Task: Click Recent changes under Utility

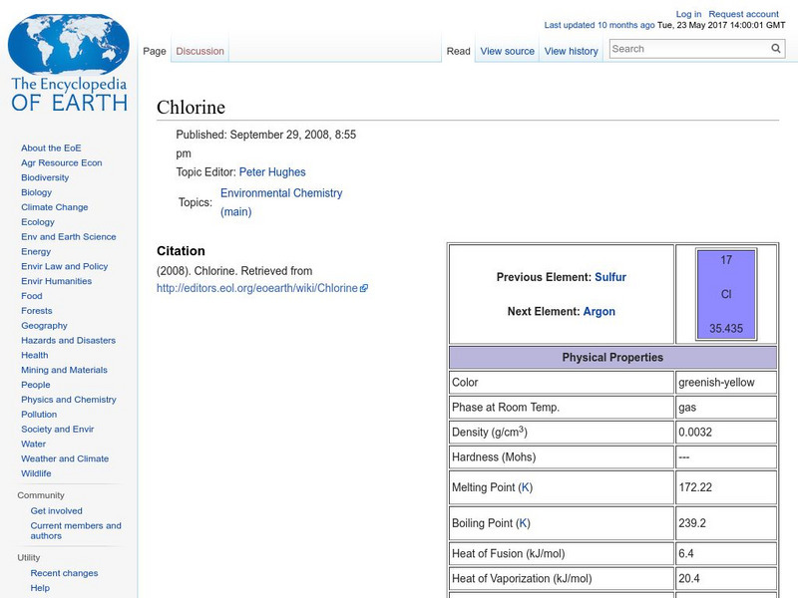Action: (x=64, y=573)
